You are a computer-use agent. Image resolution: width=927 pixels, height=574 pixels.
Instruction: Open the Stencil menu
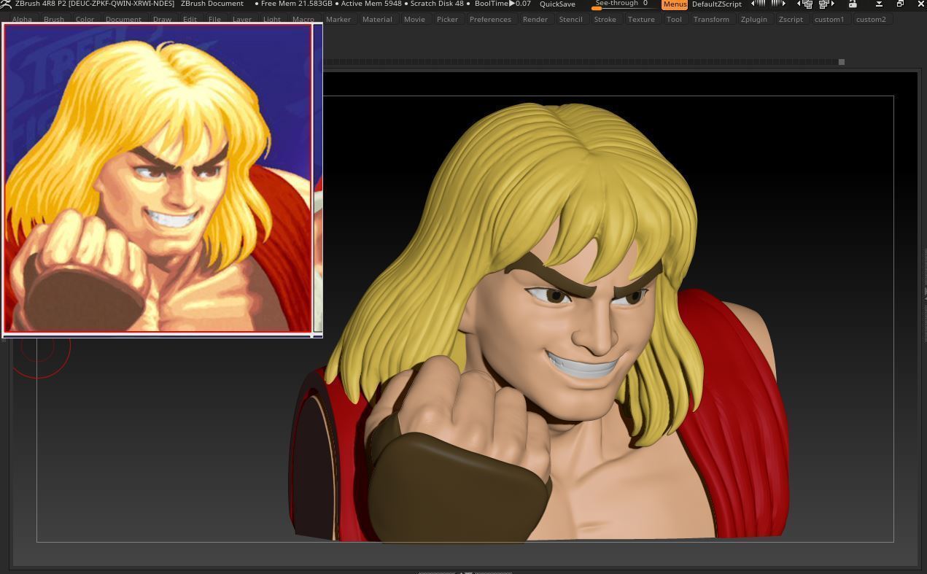point(570,19)
